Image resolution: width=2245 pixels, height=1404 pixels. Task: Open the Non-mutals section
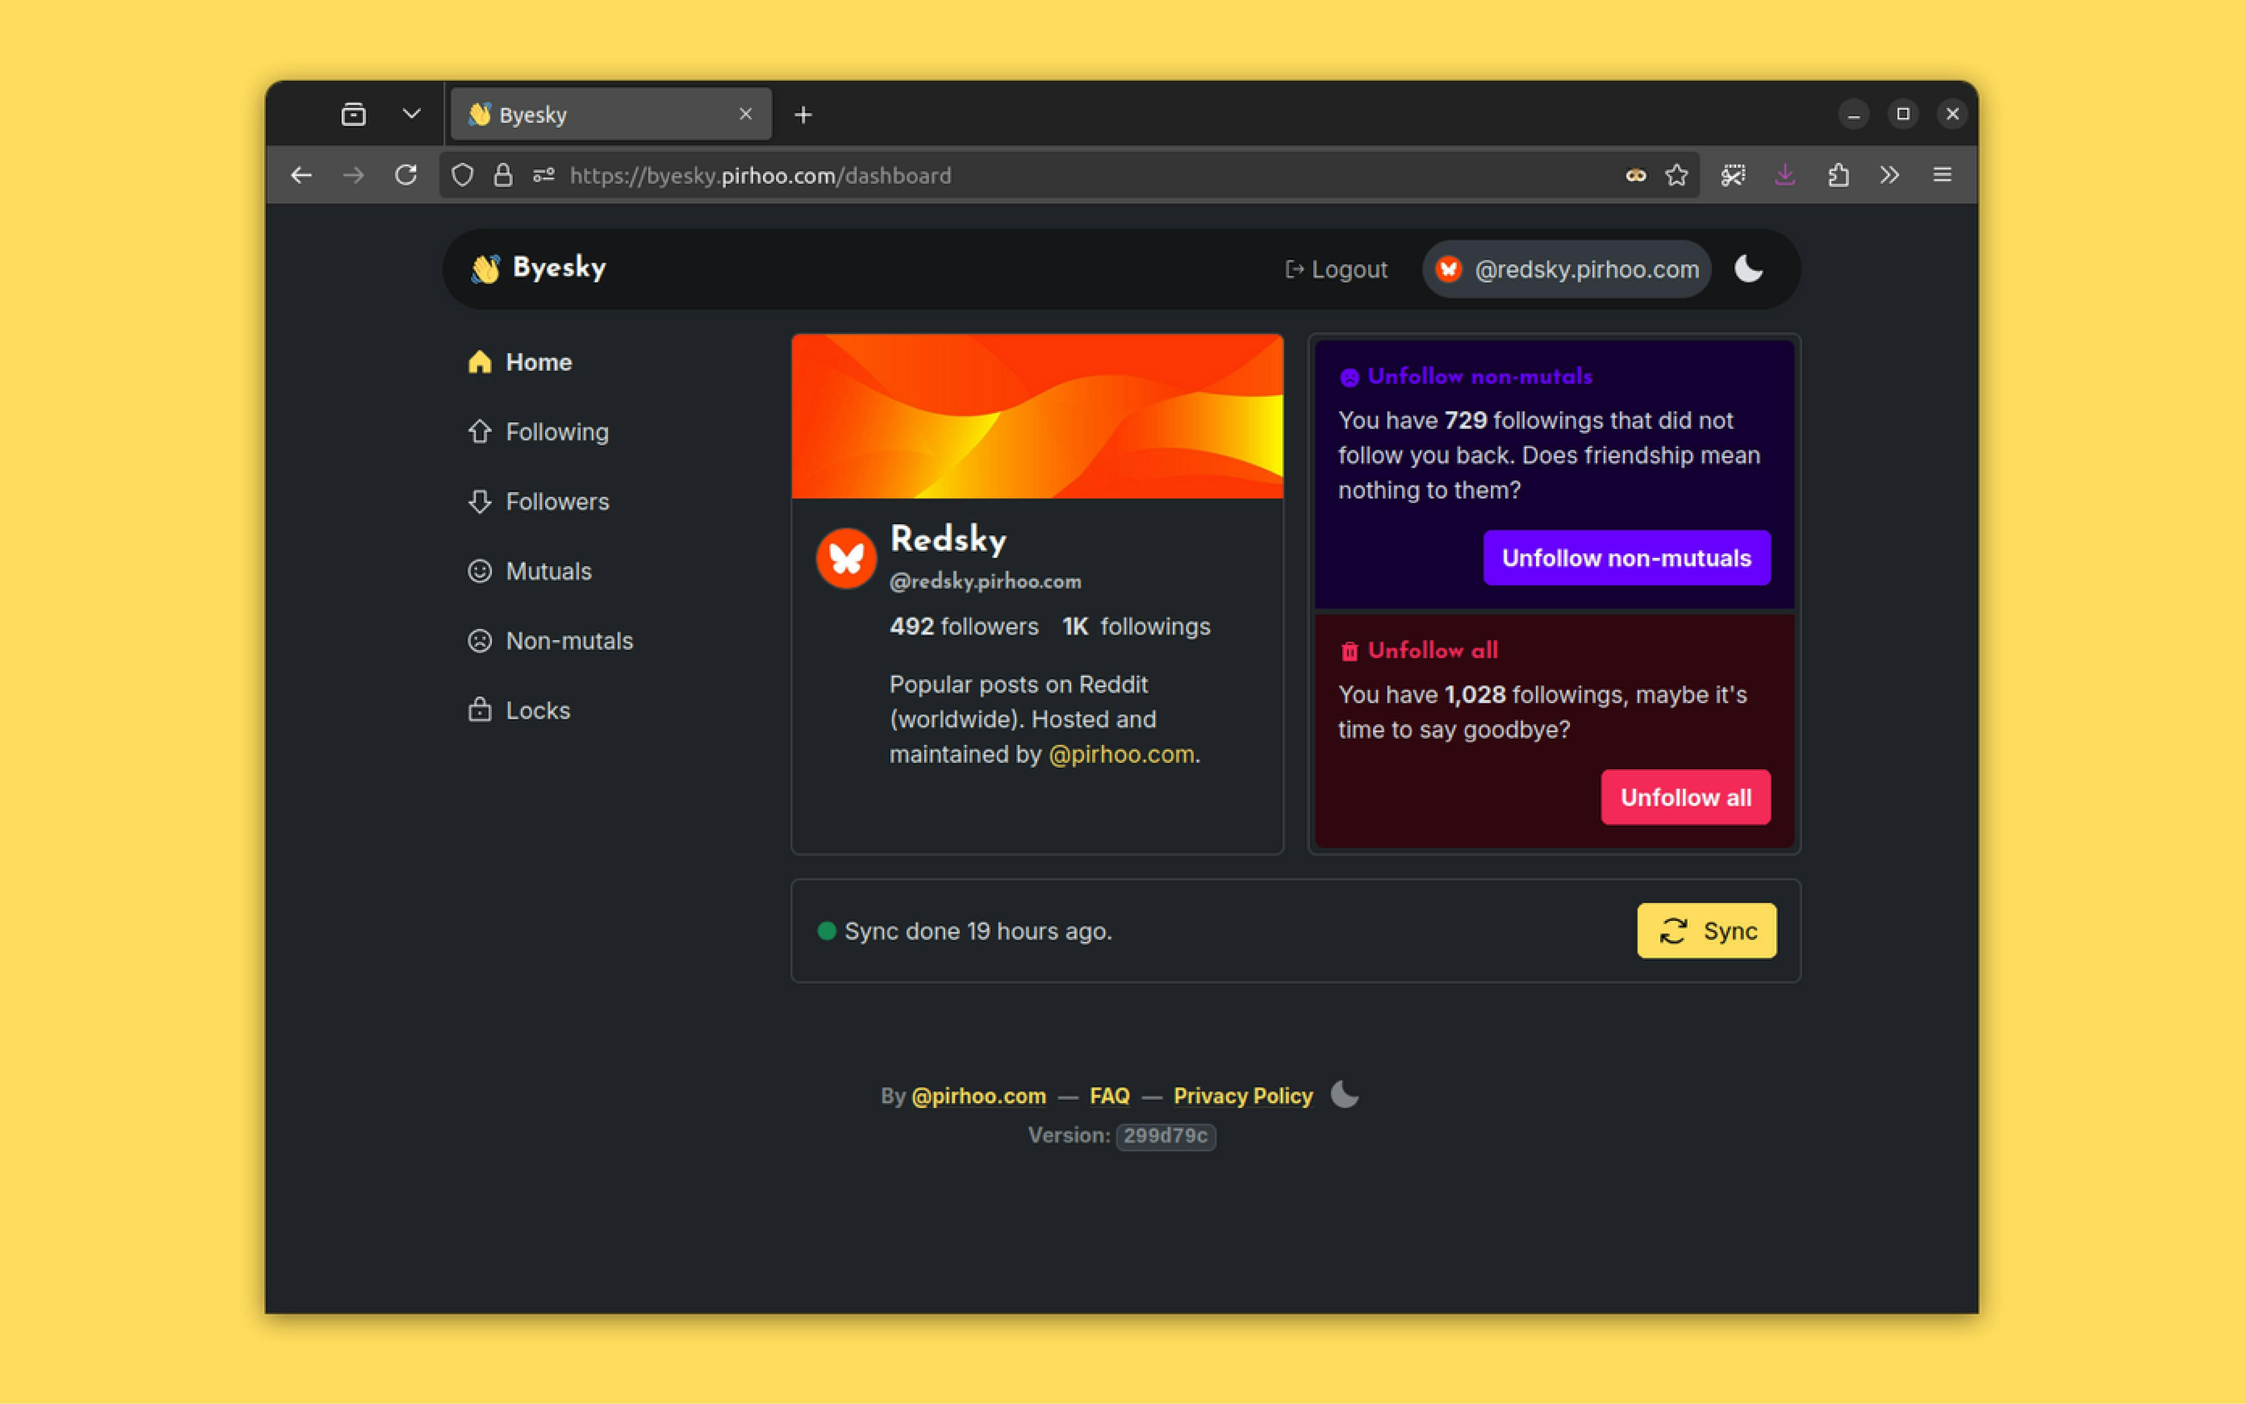pyautogui.click(x=551, y=641)
